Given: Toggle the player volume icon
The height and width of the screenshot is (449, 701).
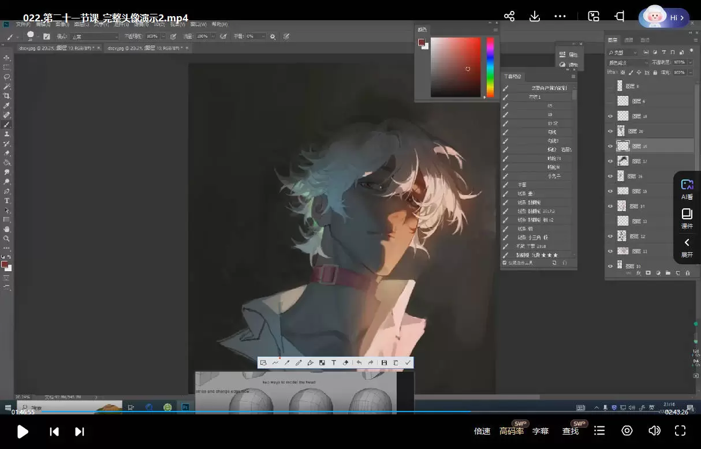Looking at the screenshot, I should click(x=654, y=431).
